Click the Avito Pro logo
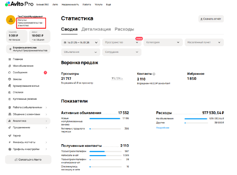This screenshot has height=175, width=237. [20, 4]
